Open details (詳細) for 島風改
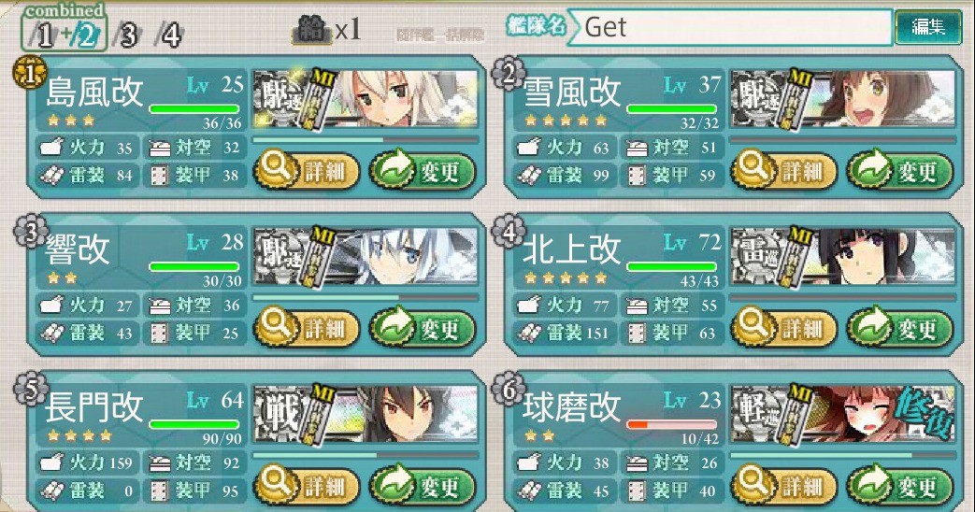This screenshot has height=512, width=975. 306,170
